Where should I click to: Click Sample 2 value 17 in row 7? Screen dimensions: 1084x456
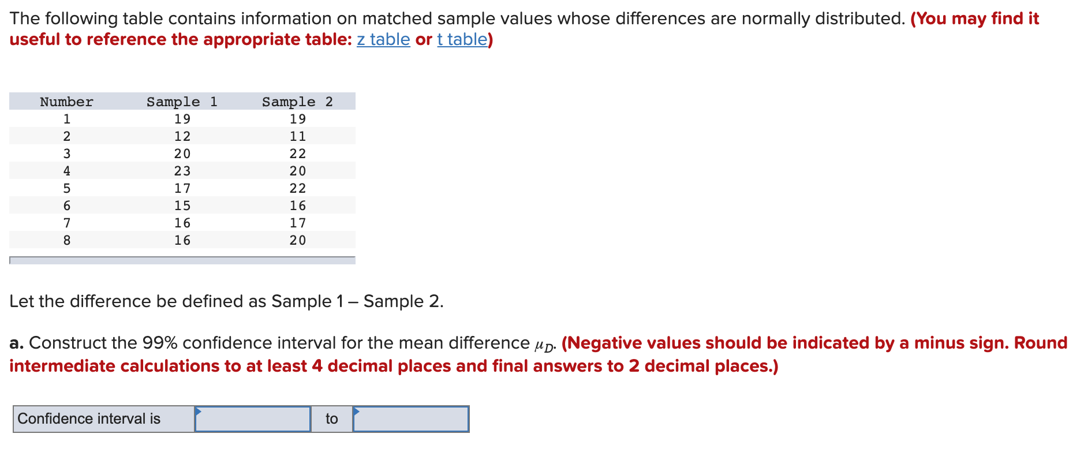[x=298, y=223]
